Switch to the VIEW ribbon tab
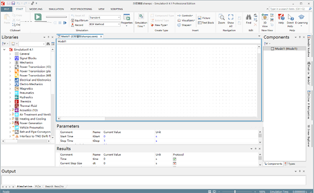 click(102, 9)
